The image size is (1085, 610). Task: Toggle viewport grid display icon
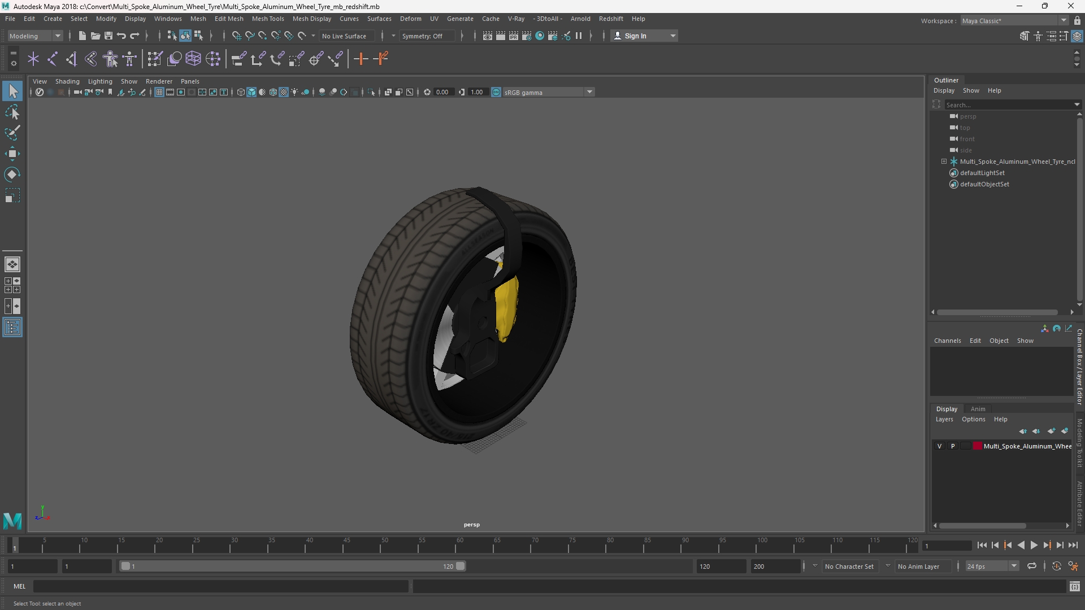click(159, 92)
